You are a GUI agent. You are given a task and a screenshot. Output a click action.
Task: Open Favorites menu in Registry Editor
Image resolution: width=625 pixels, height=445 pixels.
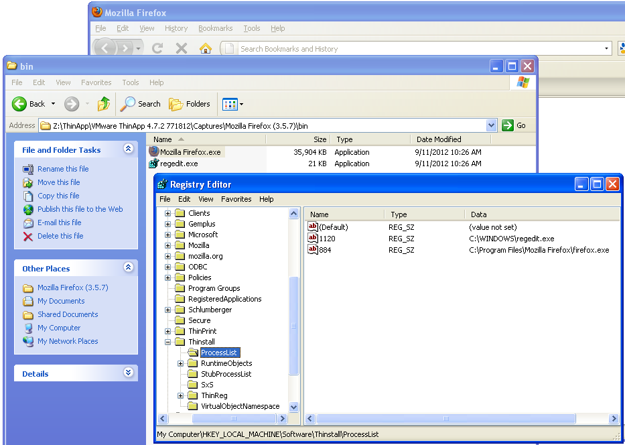point(236,199)
